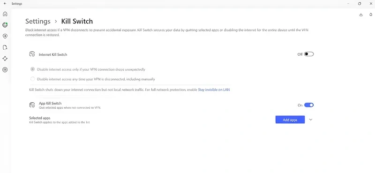Open the shield icon in sidebar

coord(5,36)
